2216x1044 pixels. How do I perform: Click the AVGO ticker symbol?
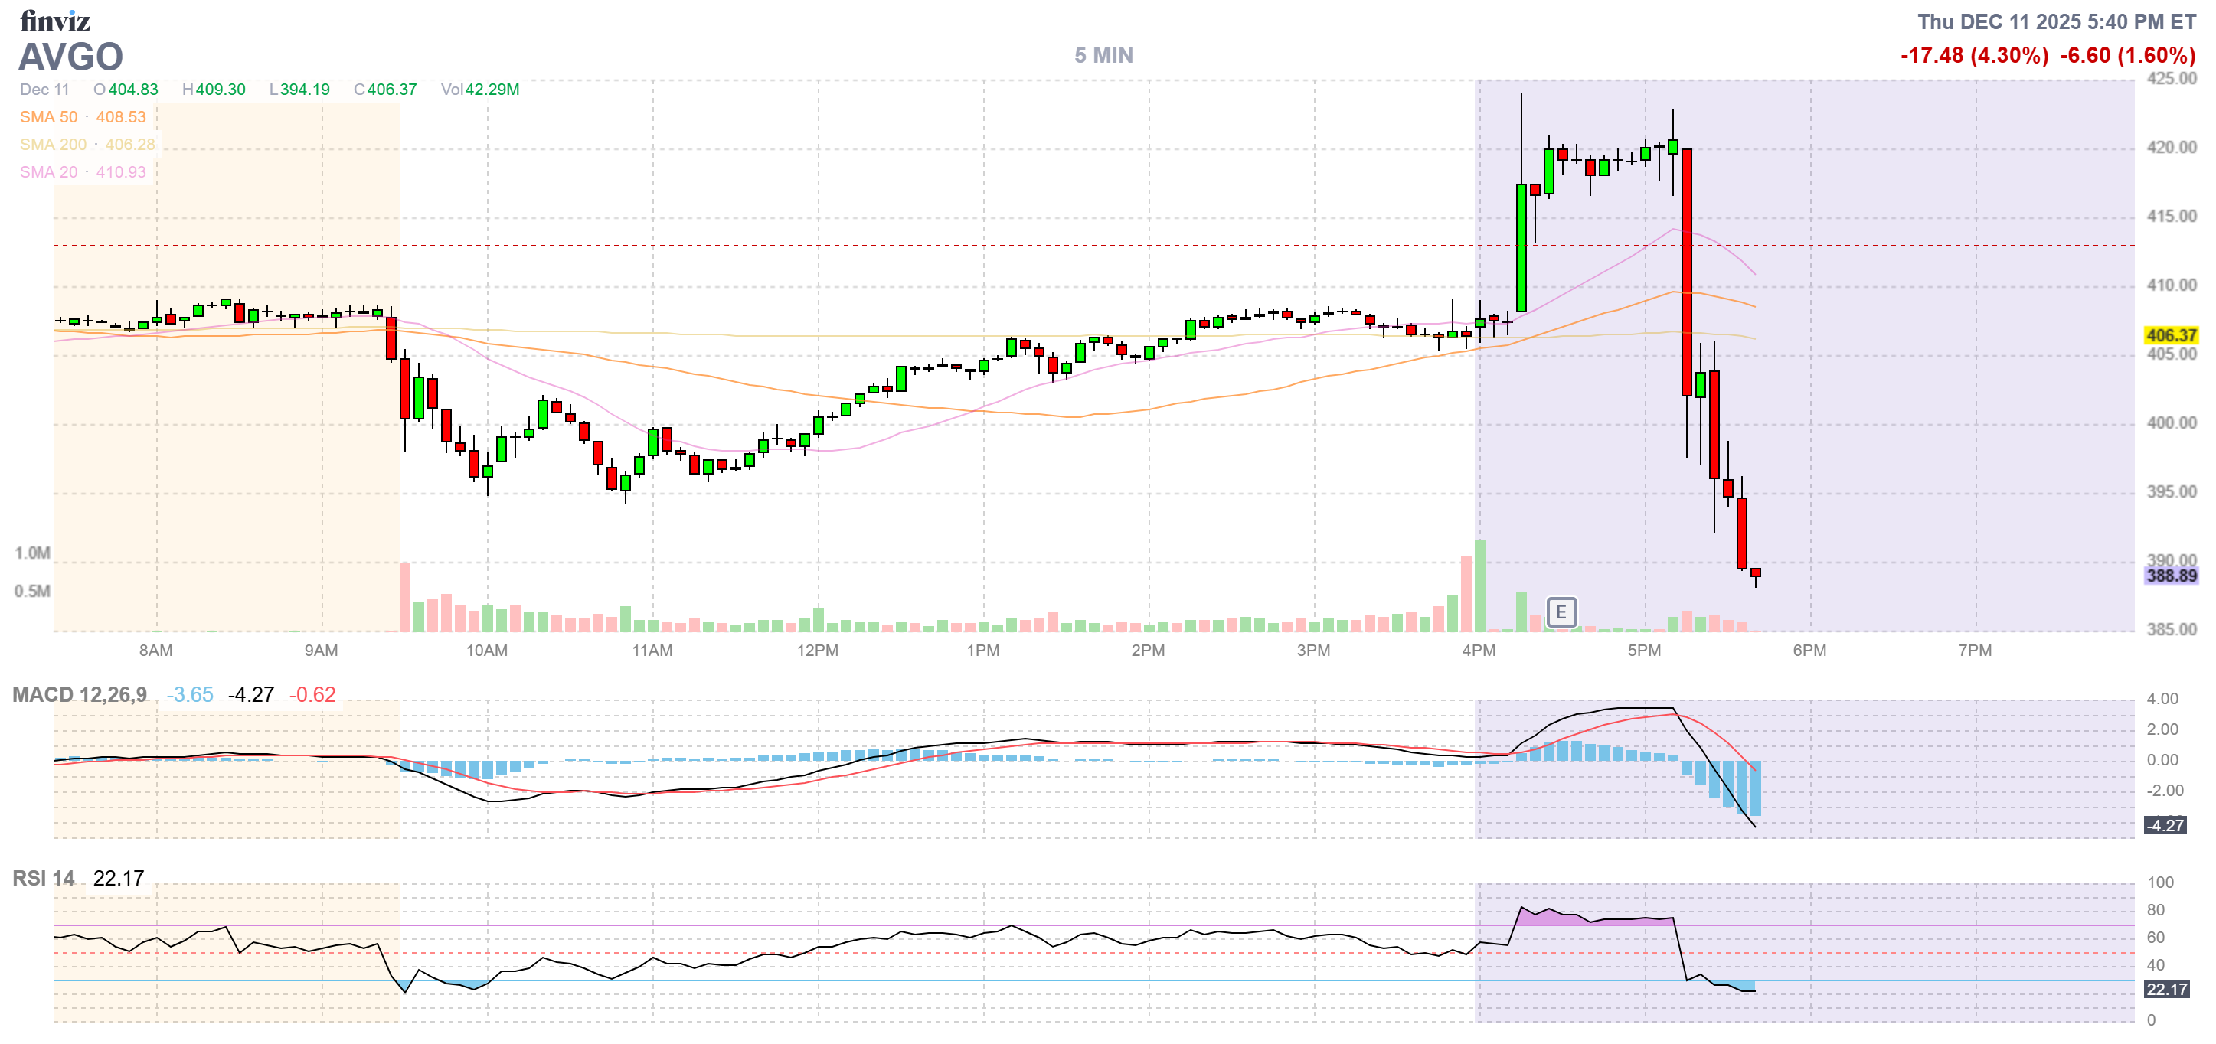pos(70,57)
